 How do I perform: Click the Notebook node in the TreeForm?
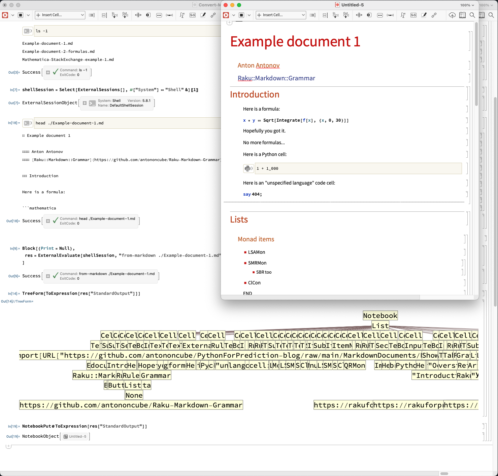380,315
